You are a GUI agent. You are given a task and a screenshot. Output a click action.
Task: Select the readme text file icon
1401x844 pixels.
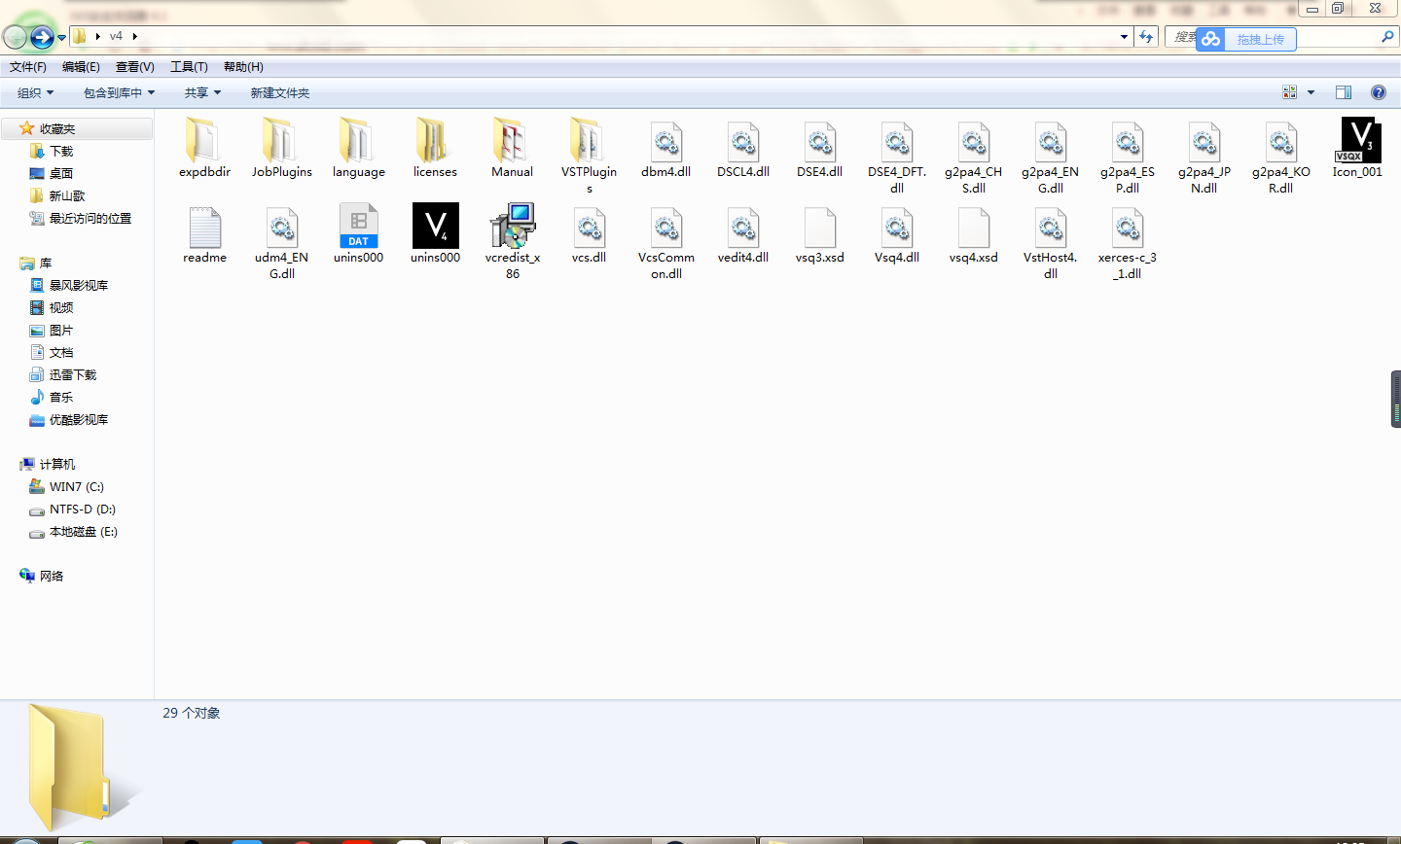(204, 227)
